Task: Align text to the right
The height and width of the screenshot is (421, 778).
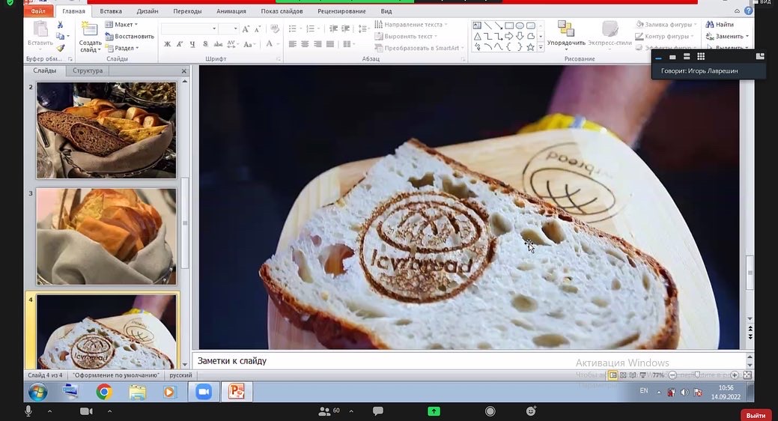Action: pos(317,44)
